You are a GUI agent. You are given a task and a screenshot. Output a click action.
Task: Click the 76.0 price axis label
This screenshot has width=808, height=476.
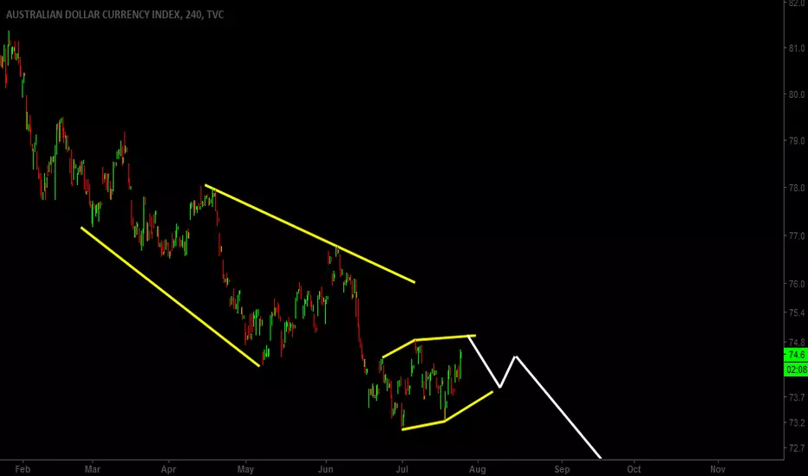tap(796, 284)
